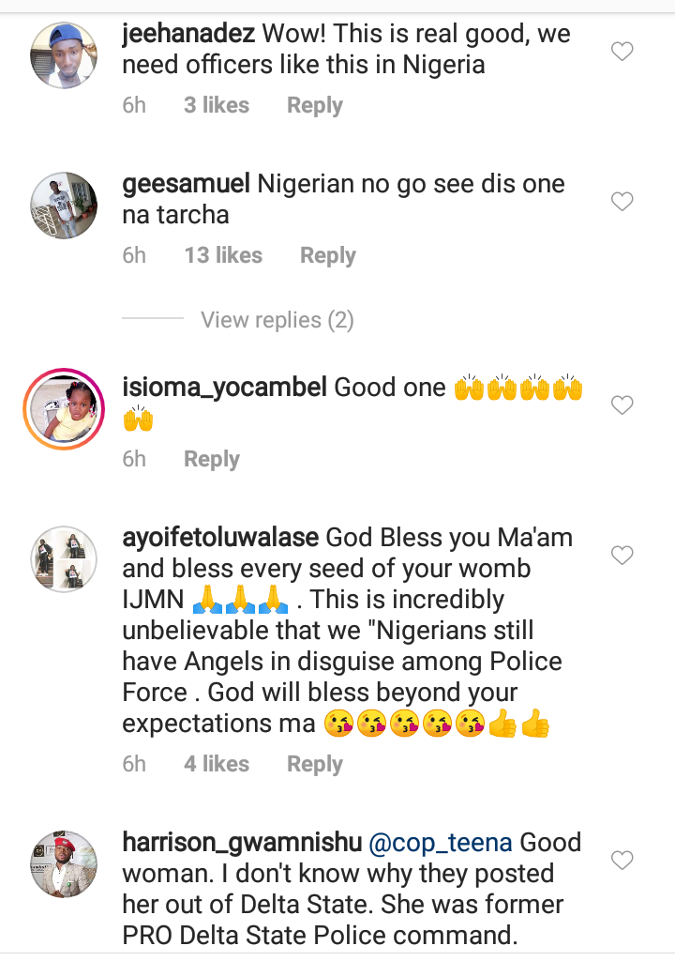Viewport: 675px width, 961px height.
Task: Reply to geesamuel's comment
Action: point(327,255)
